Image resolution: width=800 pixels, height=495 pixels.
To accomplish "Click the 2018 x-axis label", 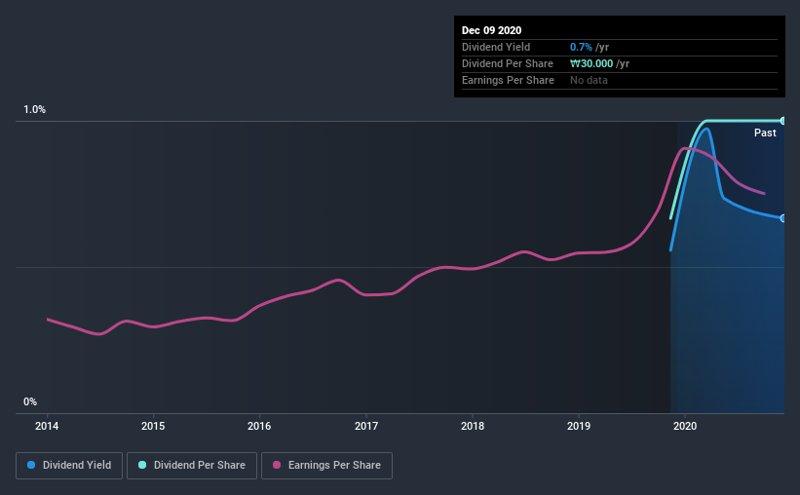I will point(473,426).
